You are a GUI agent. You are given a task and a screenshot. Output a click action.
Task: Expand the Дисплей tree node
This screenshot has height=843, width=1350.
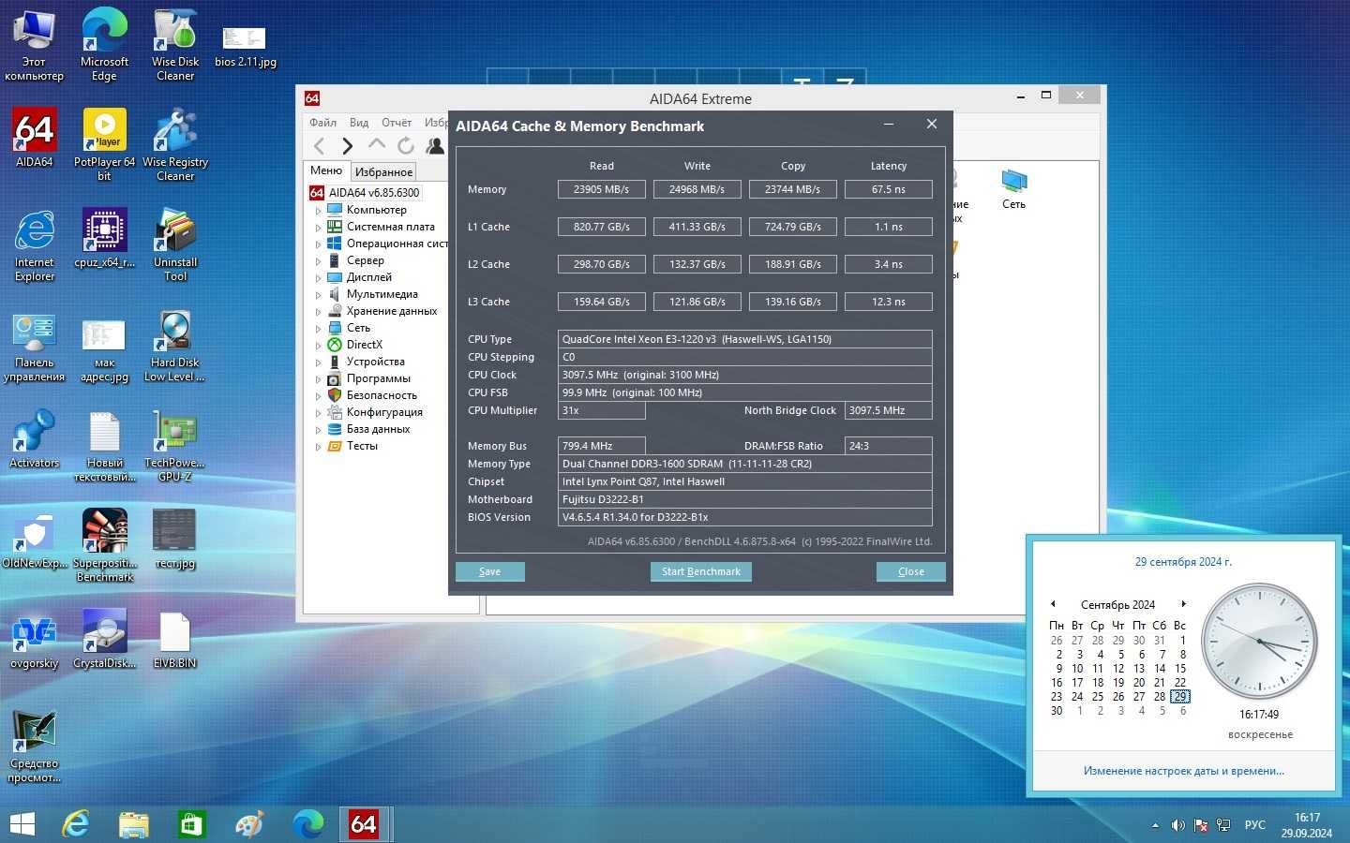click(318, 278)
